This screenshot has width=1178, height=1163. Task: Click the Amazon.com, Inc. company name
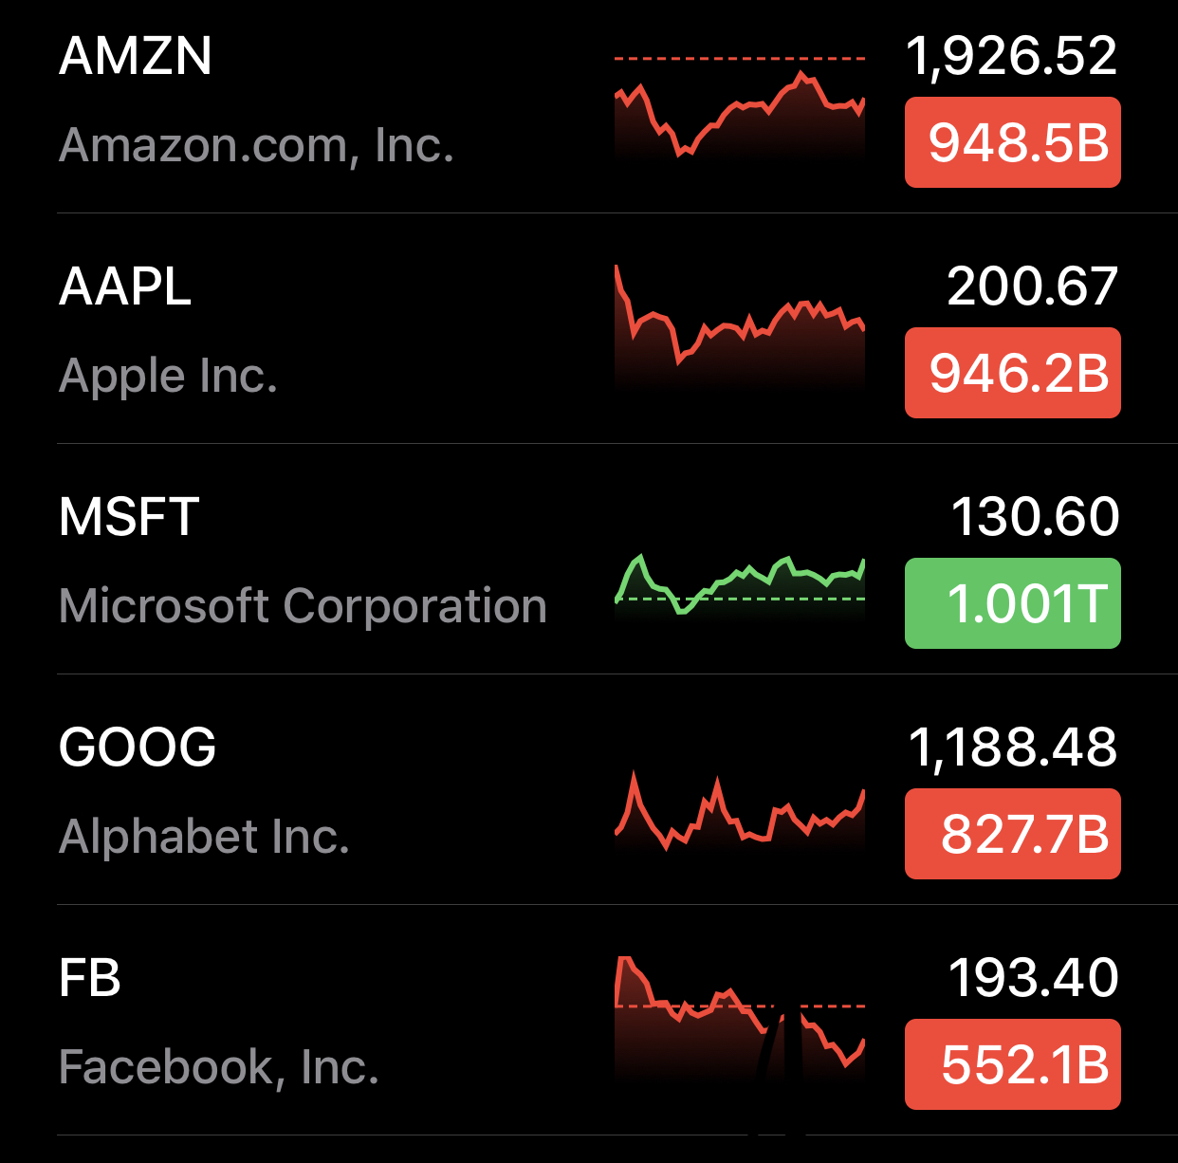[256, 145]
